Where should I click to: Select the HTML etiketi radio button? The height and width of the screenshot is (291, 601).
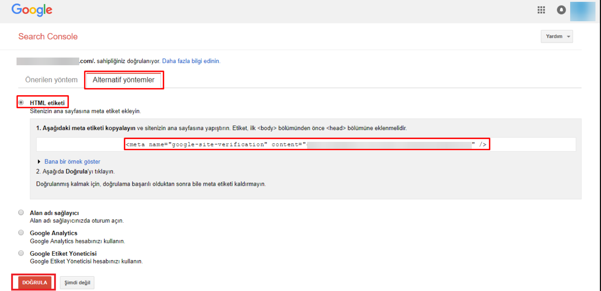(x=21, y=102)
